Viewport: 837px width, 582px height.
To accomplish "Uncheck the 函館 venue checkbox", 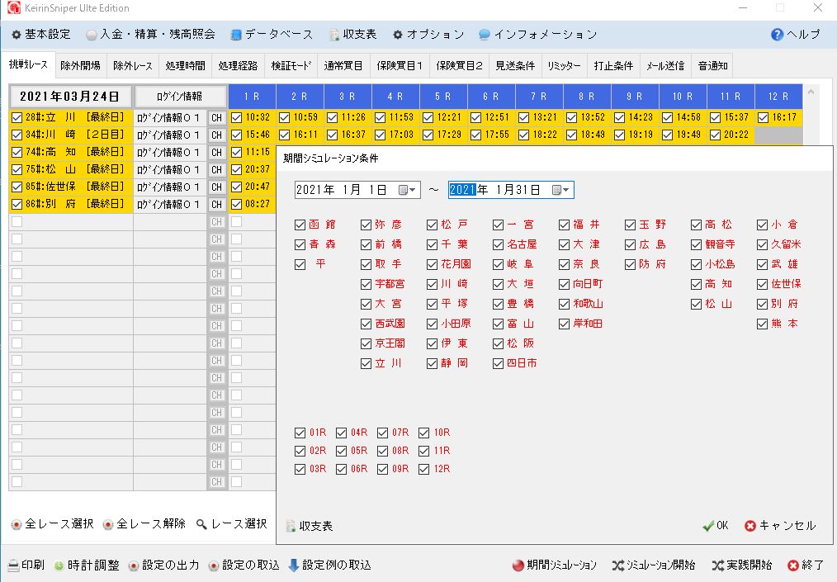I will click(x=300, y=225).
